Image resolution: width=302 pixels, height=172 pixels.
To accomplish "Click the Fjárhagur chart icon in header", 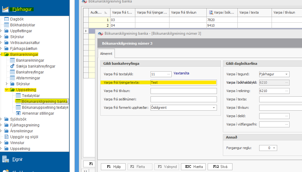I will click(5, 9).
